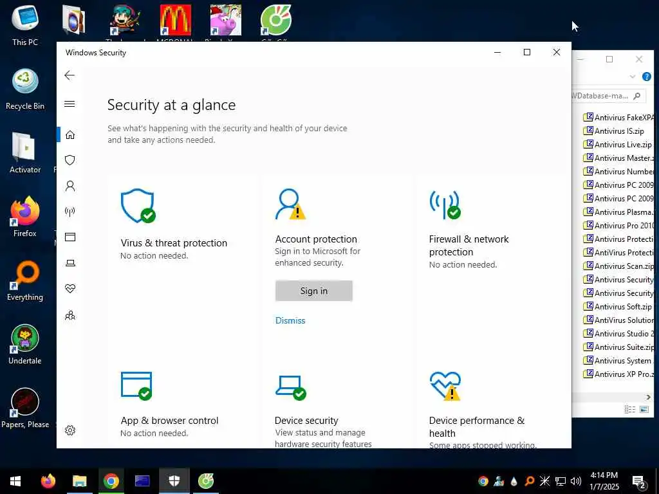This screenshot has height=494, width=659.
Task: Click the Virus & threat protection heading
Action: [x=174, y=242]
